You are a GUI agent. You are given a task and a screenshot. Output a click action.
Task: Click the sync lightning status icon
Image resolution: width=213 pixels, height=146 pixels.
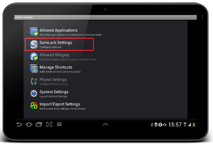coord(165,125)
